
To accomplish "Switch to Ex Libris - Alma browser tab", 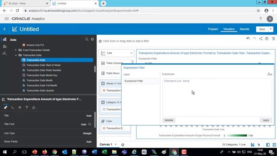I will (x=26, y=3).
